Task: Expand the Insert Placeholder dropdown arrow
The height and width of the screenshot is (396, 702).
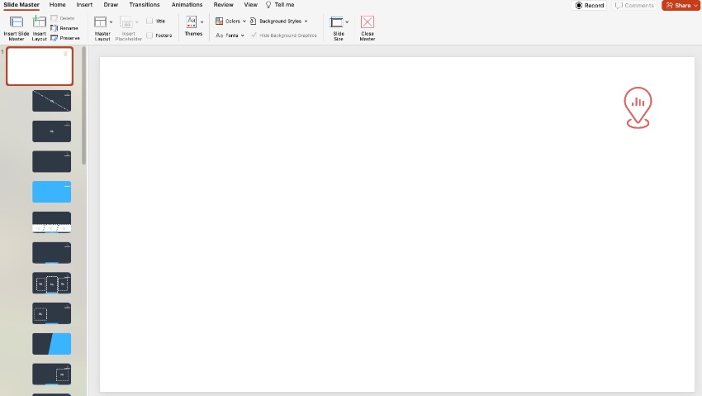Action: pyautogui.click(x=137, y=22)
